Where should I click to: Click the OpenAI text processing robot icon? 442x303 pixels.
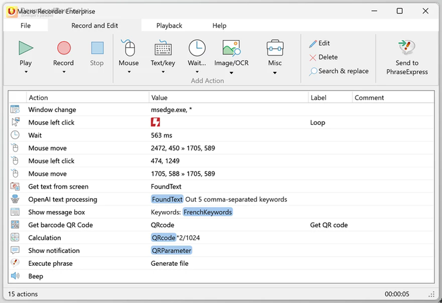coord(15,199)
